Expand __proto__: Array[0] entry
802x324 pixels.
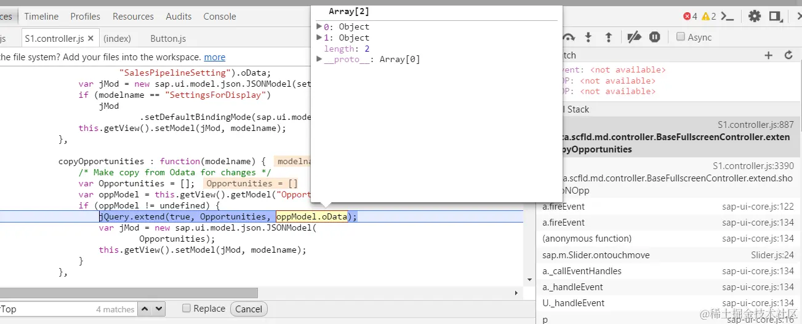point(319,60)
